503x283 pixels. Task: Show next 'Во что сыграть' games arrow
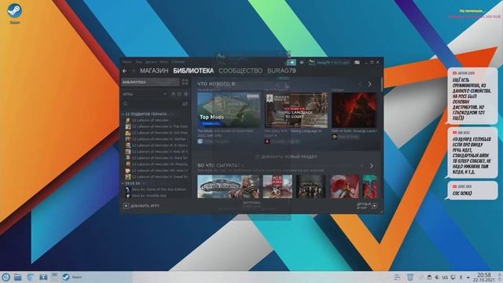pyautogui.click(x=371, y=166)
